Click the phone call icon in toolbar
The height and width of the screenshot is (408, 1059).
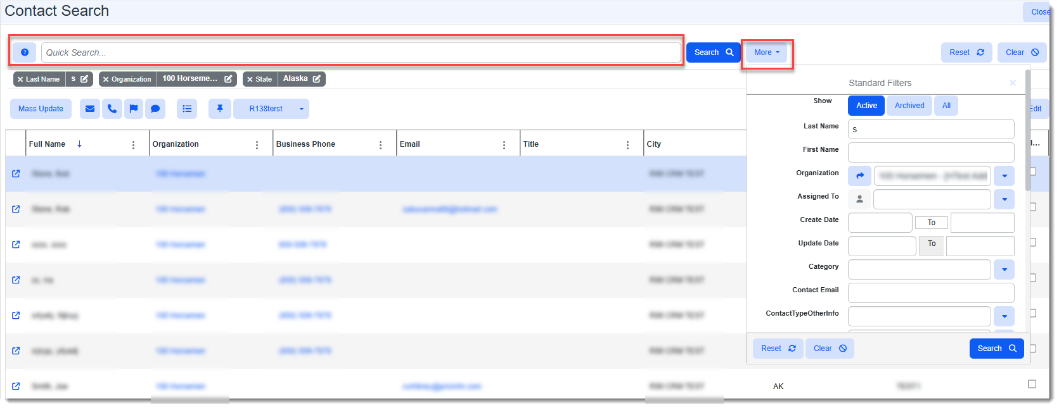coord(112,109)
